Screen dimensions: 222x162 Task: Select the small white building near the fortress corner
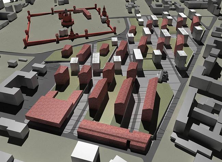[114, 41]
